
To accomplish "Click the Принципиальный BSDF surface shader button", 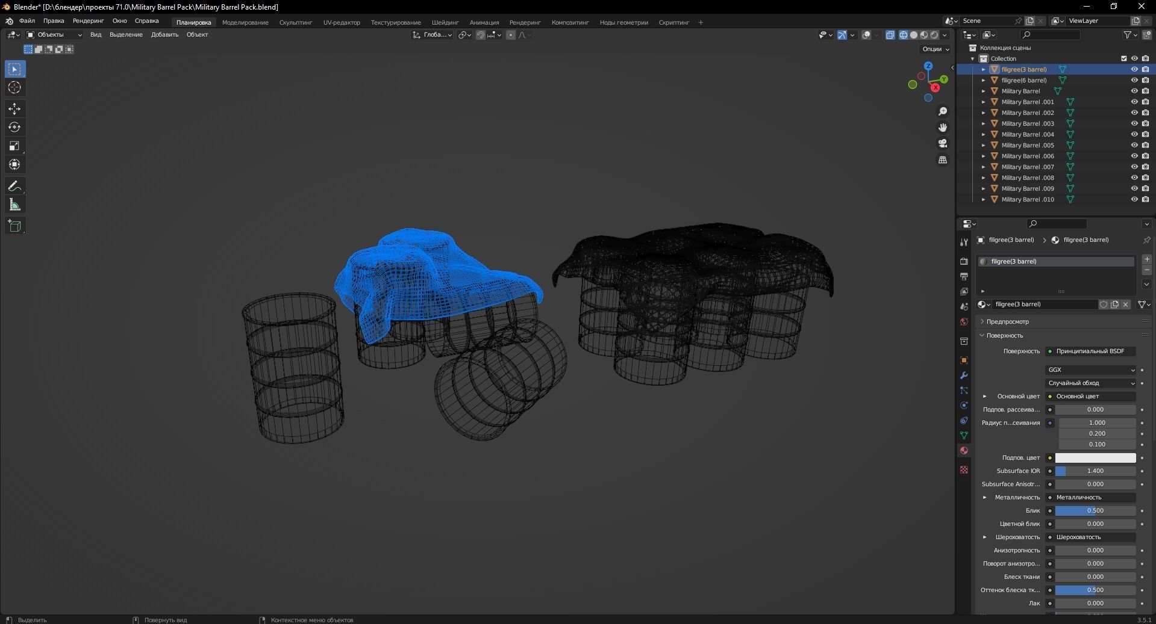I will (x=1090, y=351).
